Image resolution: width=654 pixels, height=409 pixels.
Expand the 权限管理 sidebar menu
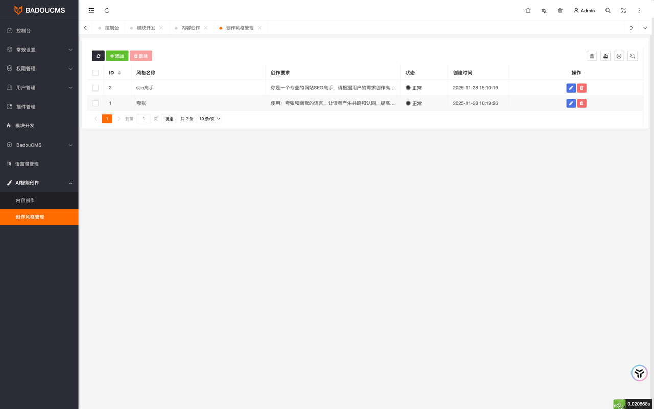tap(39, 69)
